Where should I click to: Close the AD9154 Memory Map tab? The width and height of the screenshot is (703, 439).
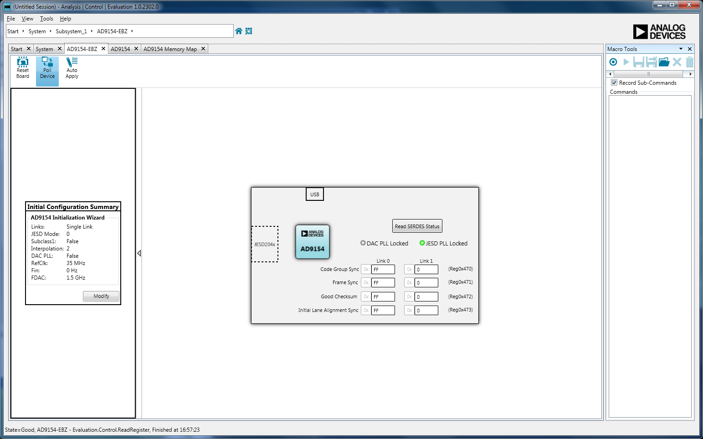coord(203,49)
